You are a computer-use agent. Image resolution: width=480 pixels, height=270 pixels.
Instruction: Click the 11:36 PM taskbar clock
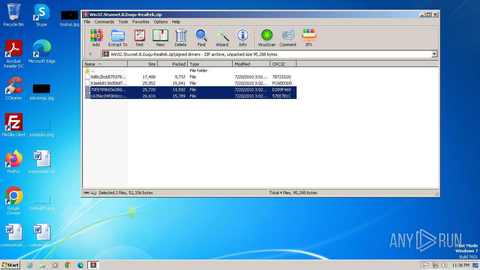tap(461, 265)
